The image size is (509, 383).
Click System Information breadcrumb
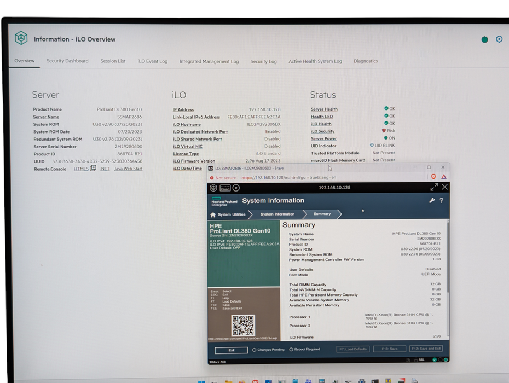coord(277,214)
